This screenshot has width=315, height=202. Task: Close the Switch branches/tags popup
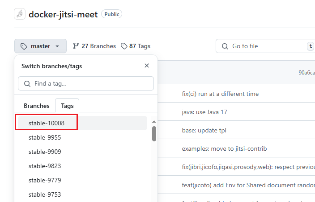[147, 66]
